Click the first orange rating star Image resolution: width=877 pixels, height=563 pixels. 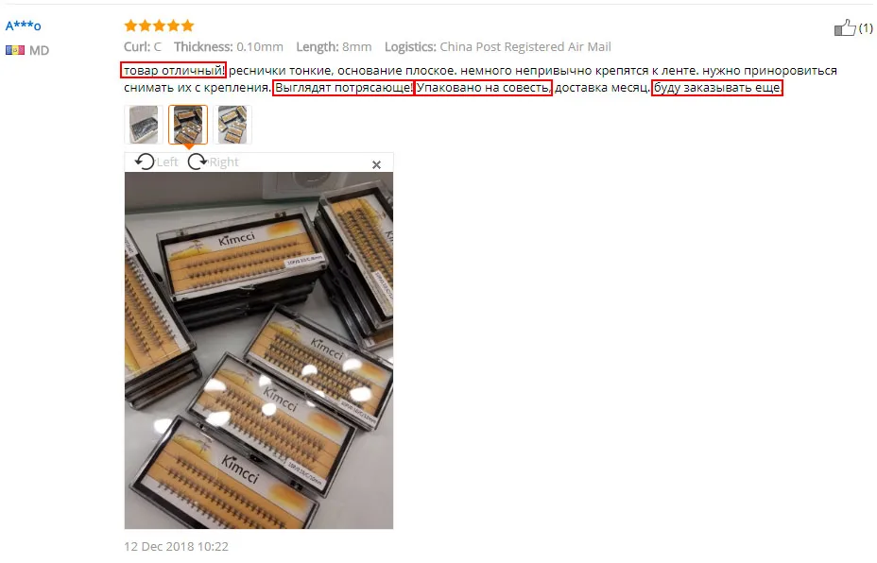130,26
